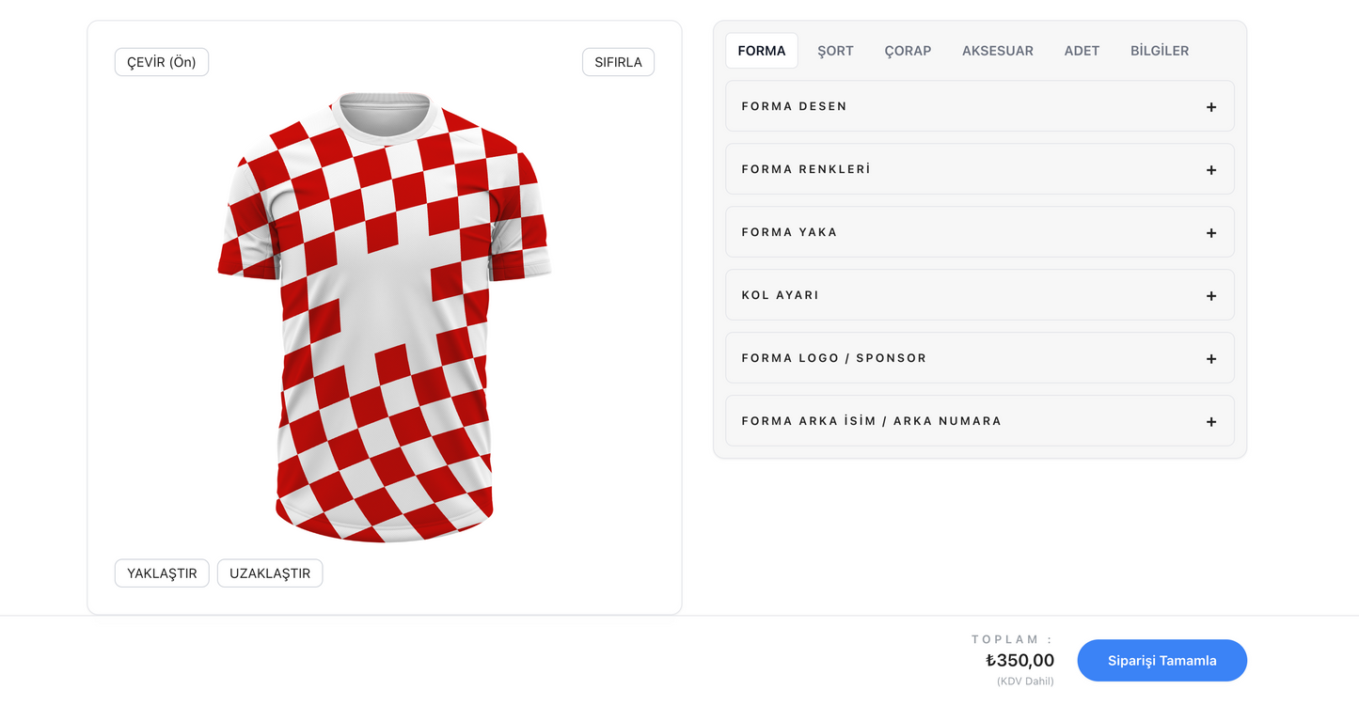Click plus icon beside KOL AYARI
The height and width of the screenshot is (721, 1359).
point(1211,296)
